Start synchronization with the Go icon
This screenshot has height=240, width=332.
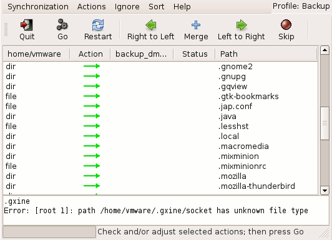point(62,25)
